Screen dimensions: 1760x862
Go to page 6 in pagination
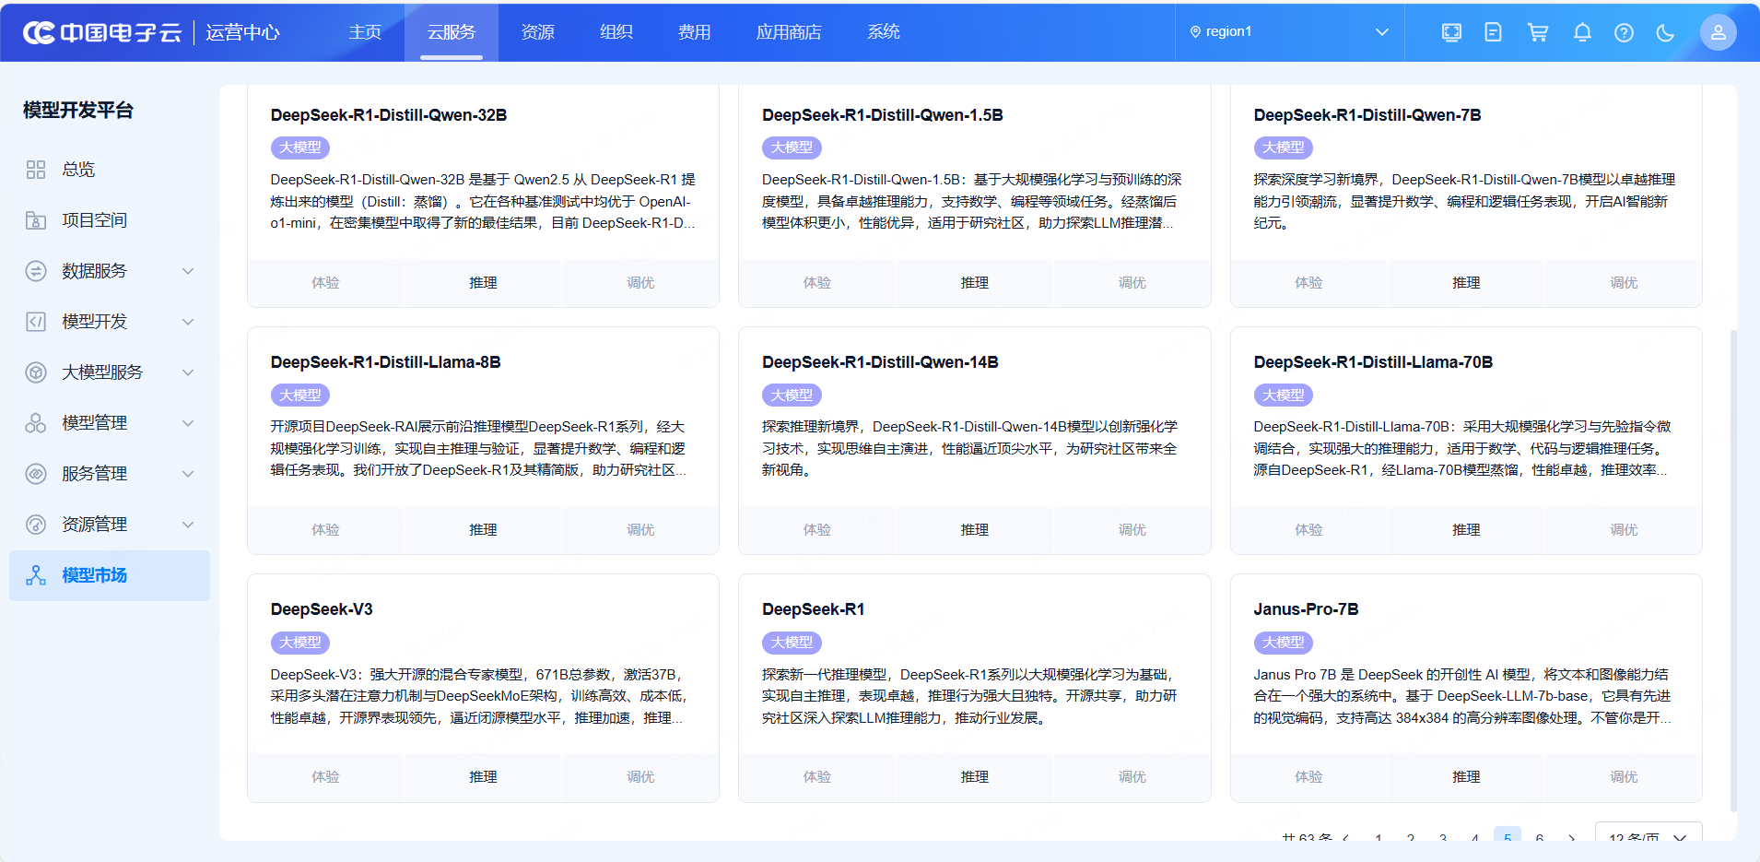tap(1539, 837)
